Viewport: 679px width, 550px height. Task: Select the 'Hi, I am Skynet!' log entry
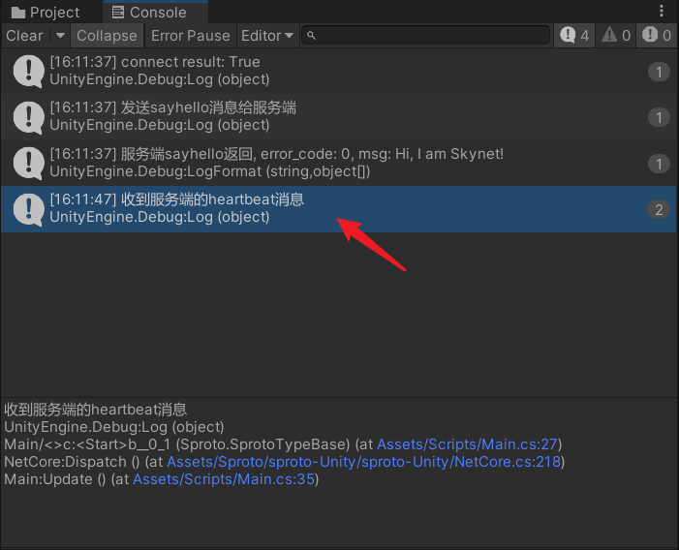[x=339, y=163]
